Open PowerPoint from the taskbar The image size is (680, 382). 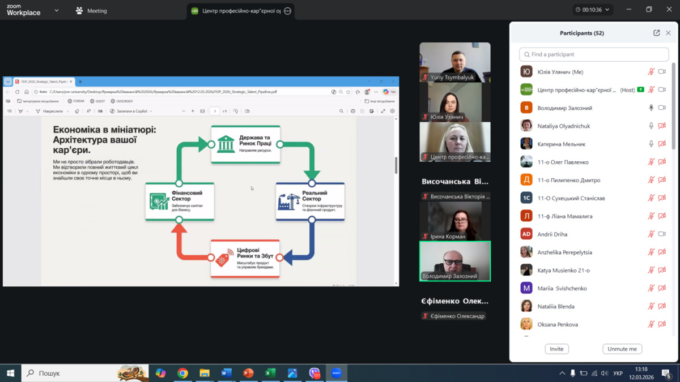pyautogui.click(x=248, y=373)
